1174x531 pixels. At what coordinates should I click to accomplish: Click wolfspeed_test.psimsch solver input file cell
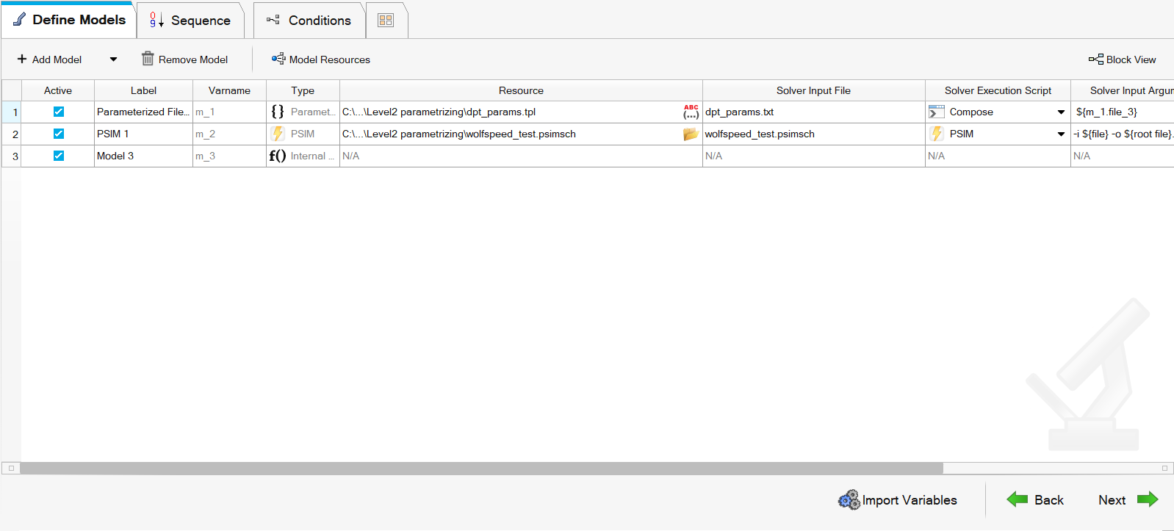tap(813, 134)
